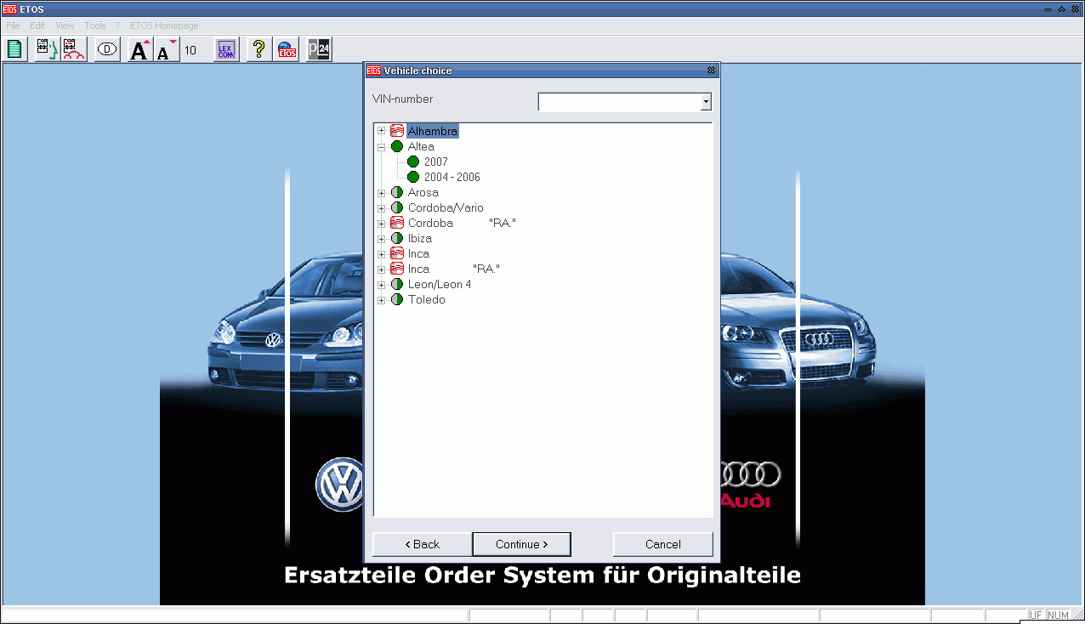Click the font size value 10 in the toolbar
1085x624 pixels.
point(190,50)
